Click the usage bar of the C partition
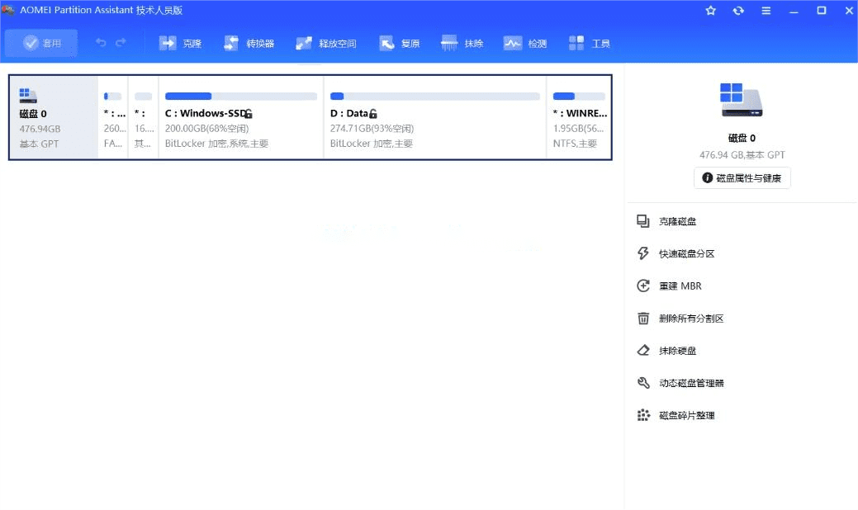858x510 pixels. click(x=241, y=97)
